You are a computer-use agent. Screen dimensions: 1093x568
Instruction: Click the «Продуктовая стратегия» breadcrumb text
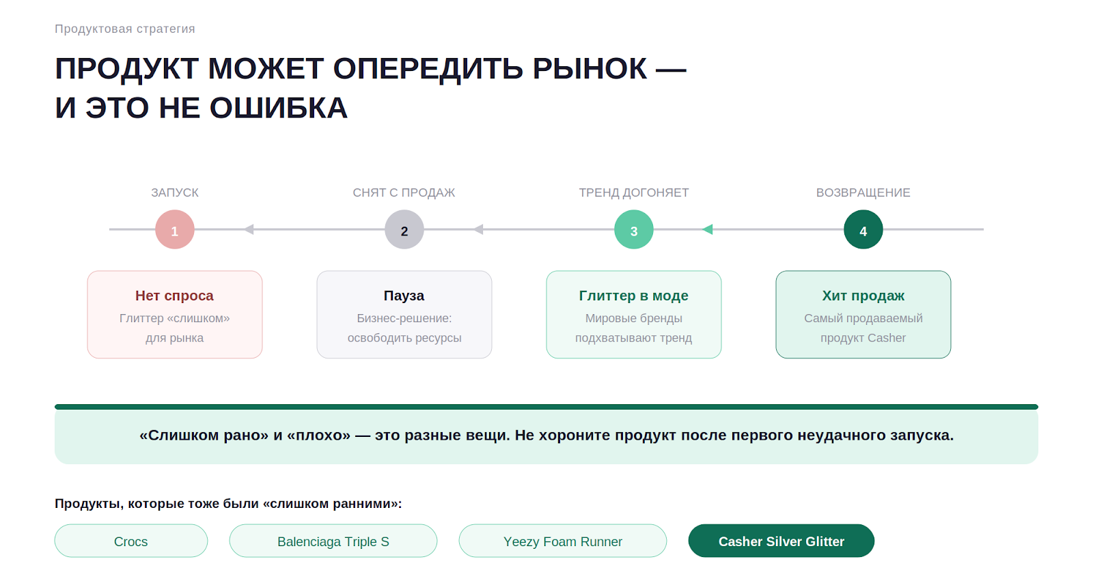coord(125,29)
